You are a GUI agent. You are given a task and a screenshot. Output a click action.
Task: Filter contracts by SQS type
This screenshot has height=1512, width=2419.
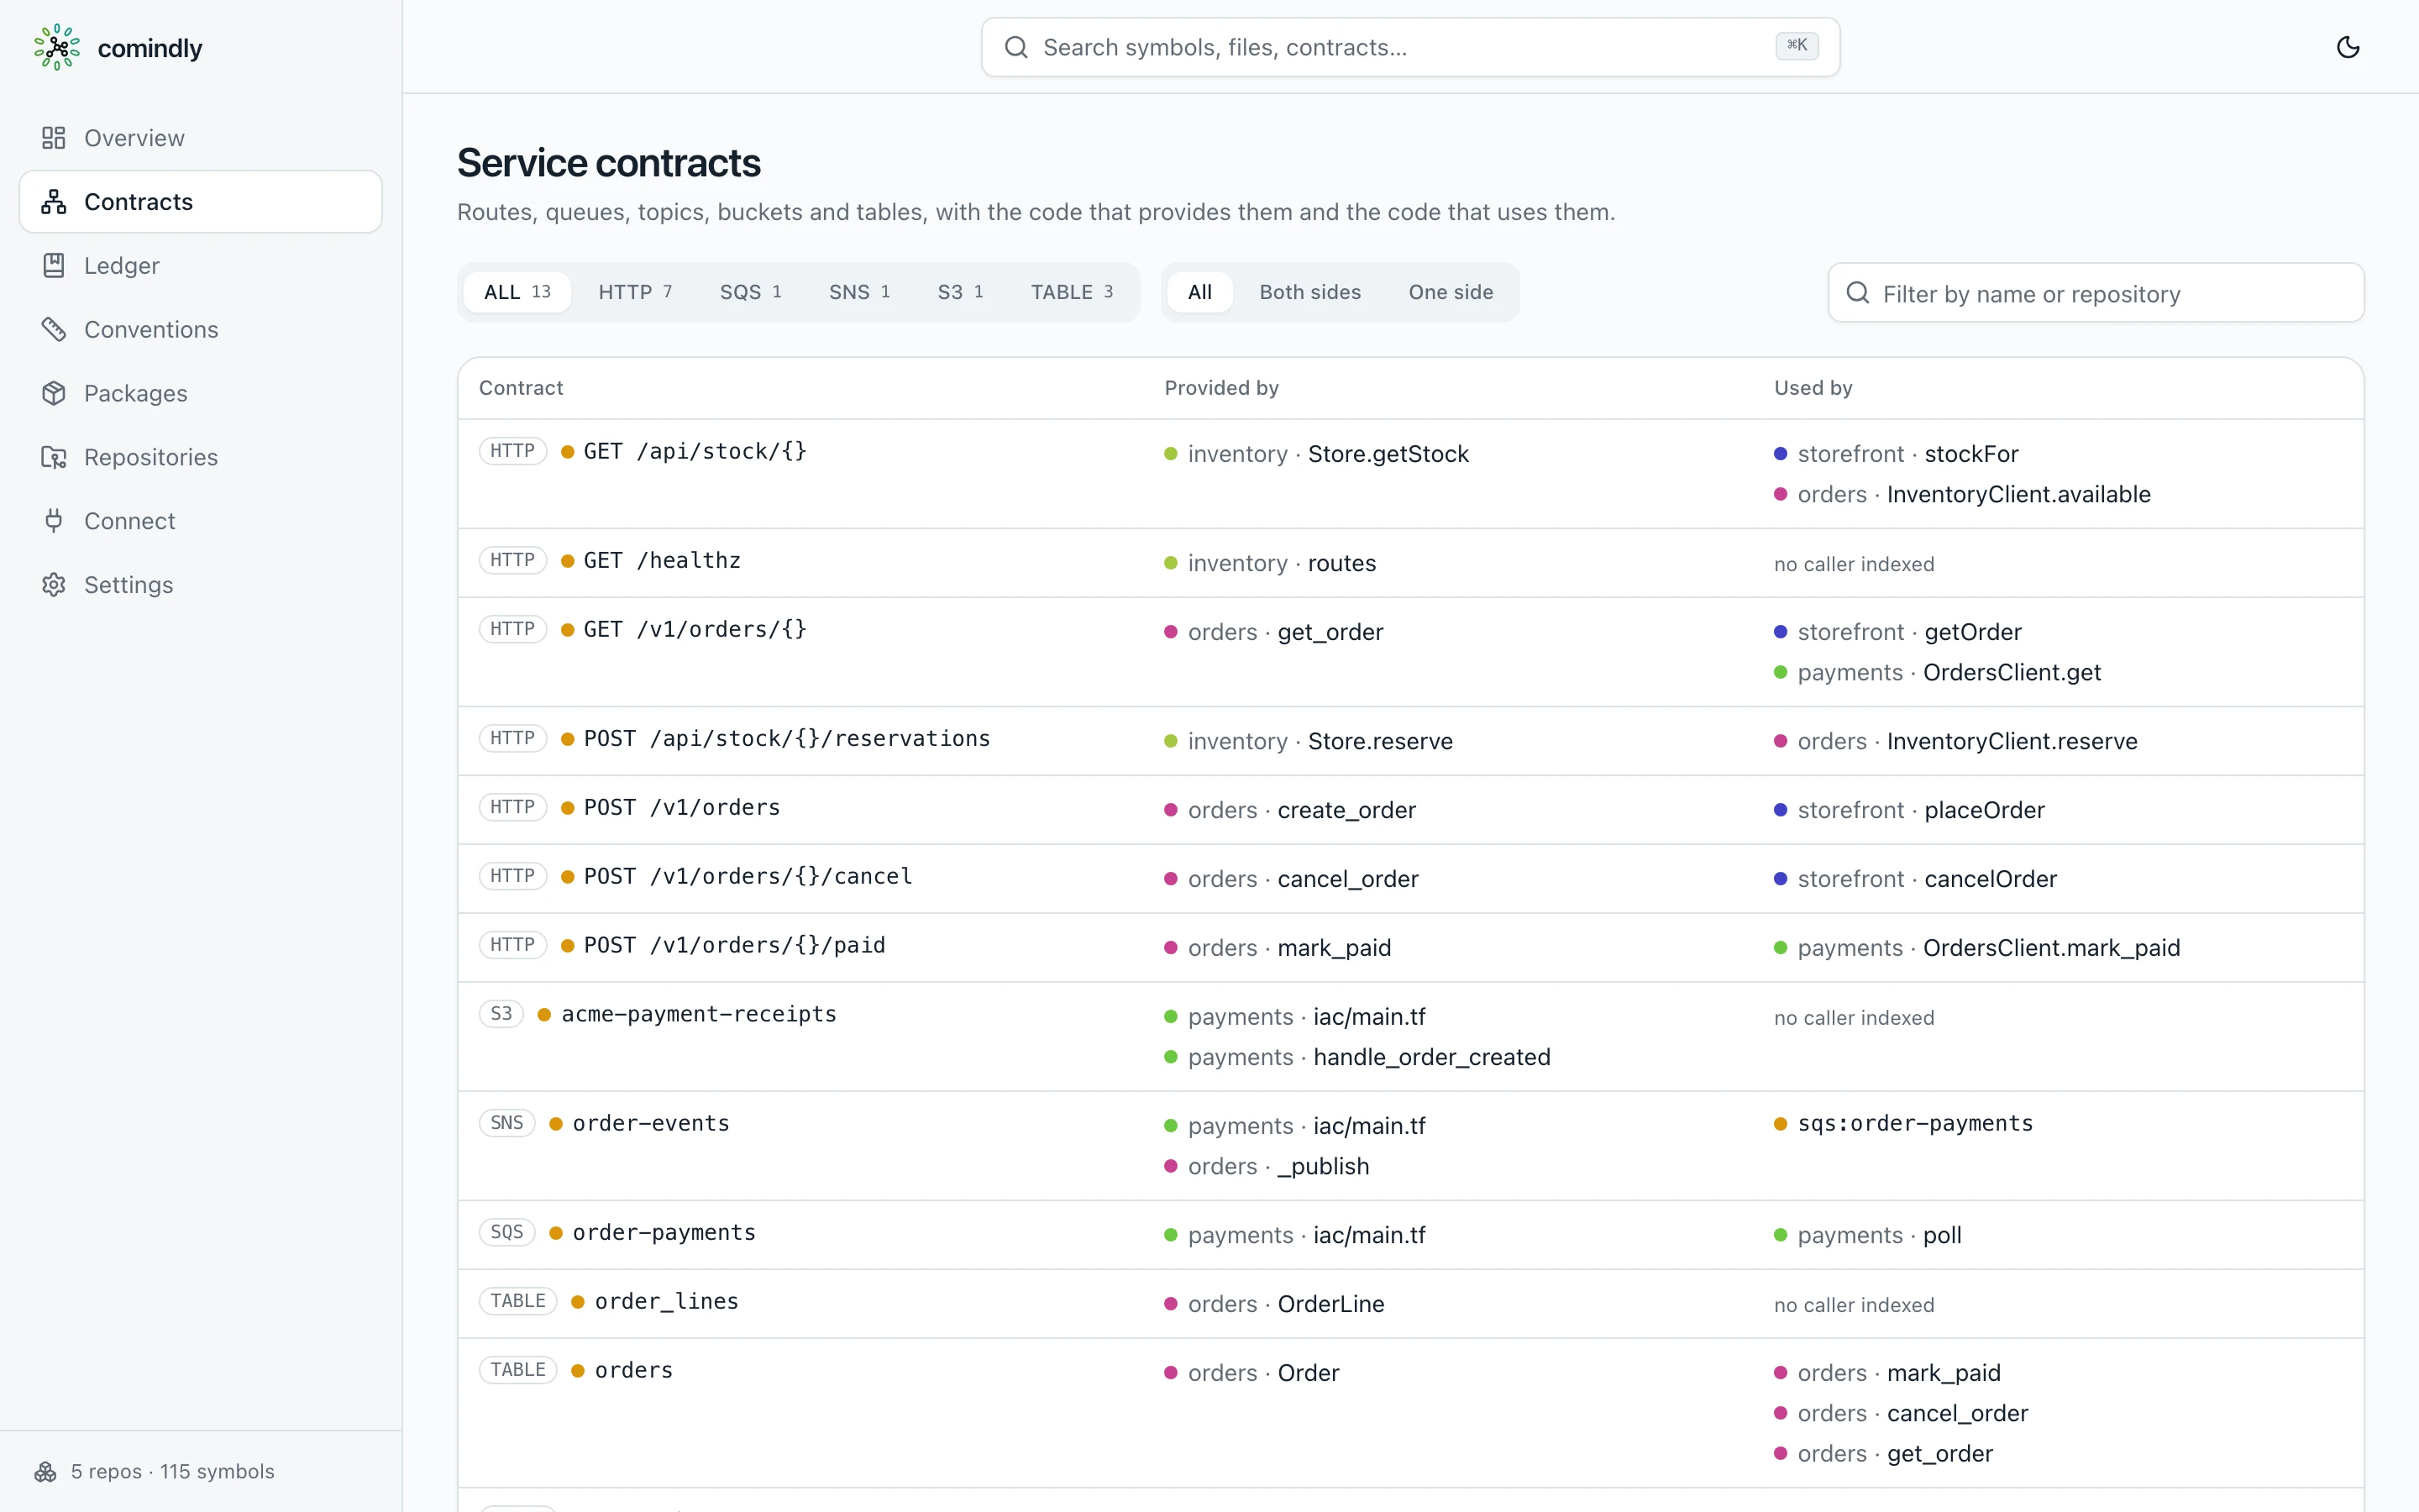(751, 292)
